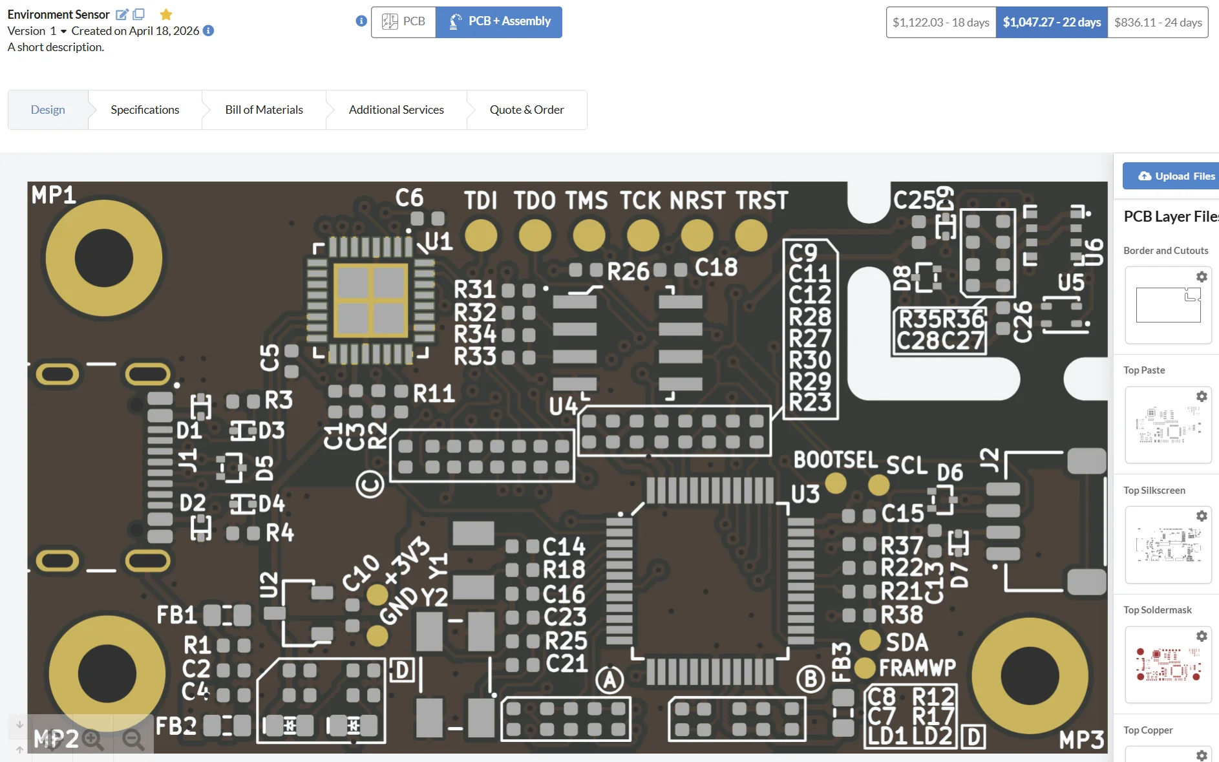Switch to the Design tab

click(x=48, y=110)
